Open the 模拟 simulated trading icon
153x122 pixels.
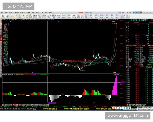(x=31, y=16)
